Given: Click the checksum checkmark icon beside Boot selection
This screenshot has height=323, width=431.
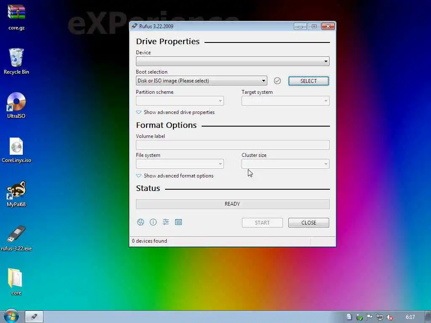Looking at the screenshot, I should click(x=277, y=81).
